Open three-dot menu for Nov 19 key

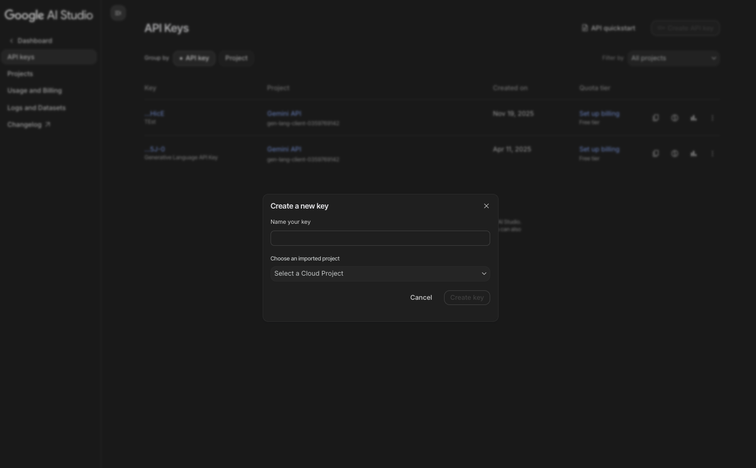712,118
